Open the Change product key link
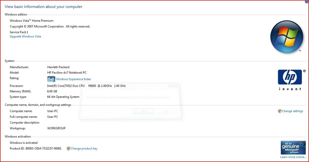 (84, 149)
